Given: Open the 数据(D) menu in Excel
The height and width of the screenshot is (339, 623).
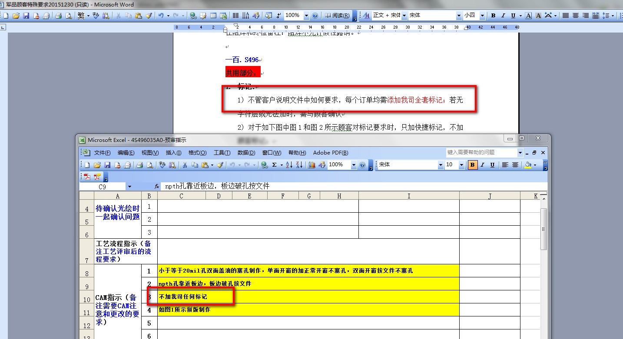Looking at the screenshot, I should tap(246, 153).
